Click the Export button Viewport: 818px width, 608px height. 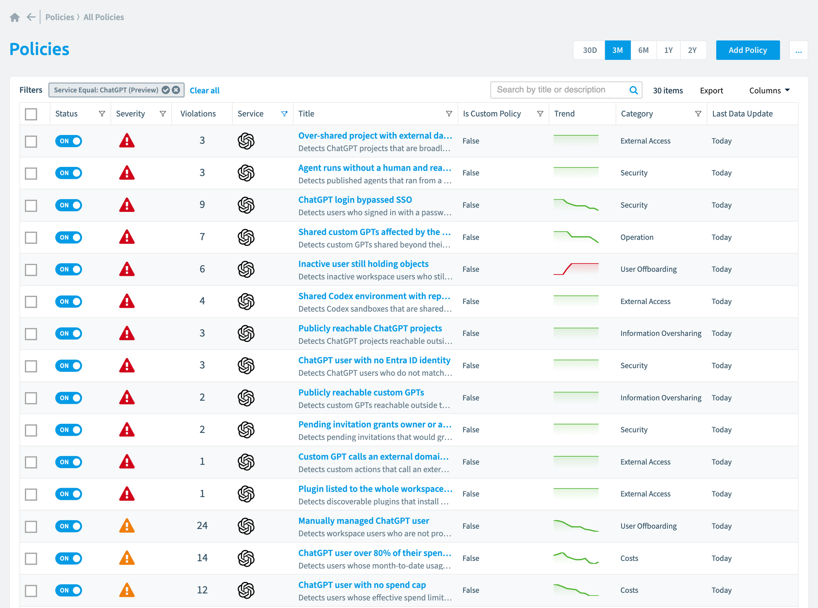(x=711, y=90)
